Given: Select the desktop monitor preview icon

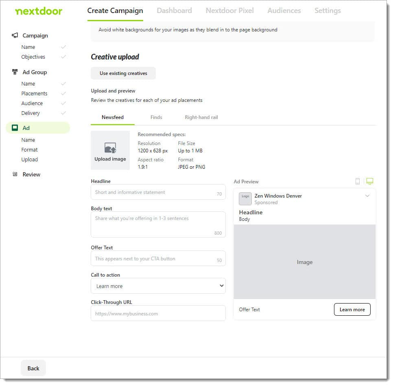Looking at the screenshot, I should 369,181.
